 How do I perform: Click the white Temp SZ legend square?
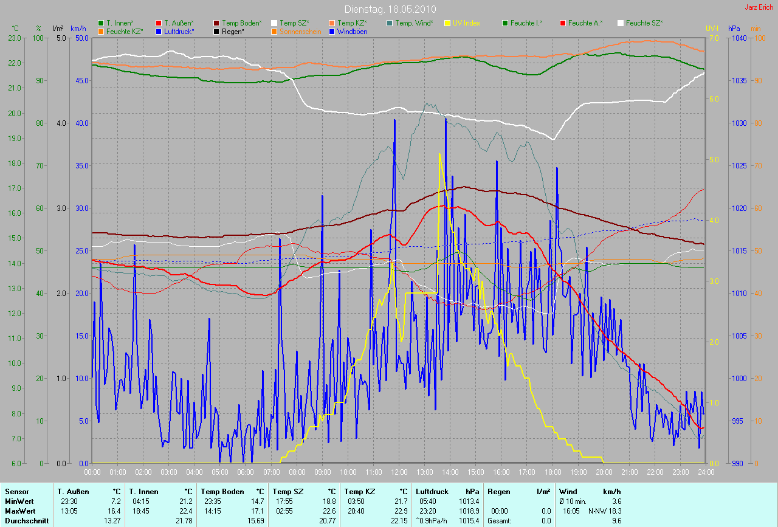click(274, 23)
